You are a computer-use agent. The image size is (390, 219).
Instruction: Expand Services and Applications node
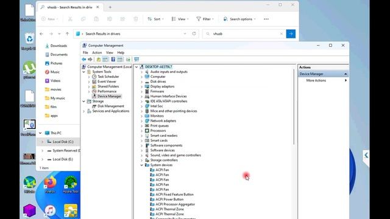tap(84, 111)
